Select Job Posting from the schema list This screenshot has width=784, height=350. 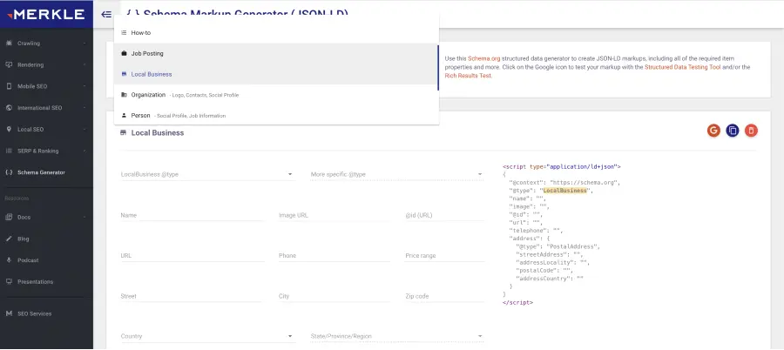pyautogui.click(x=276, y=53)
